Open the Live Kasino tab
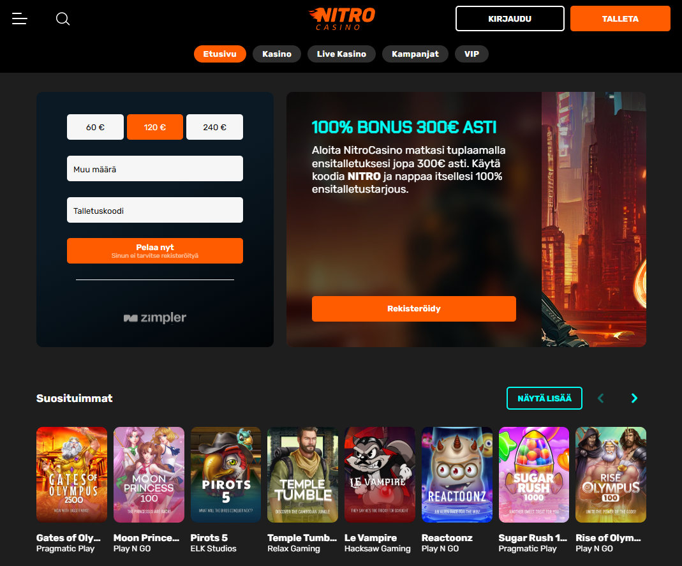682x566 pixels. pos(341,54)
